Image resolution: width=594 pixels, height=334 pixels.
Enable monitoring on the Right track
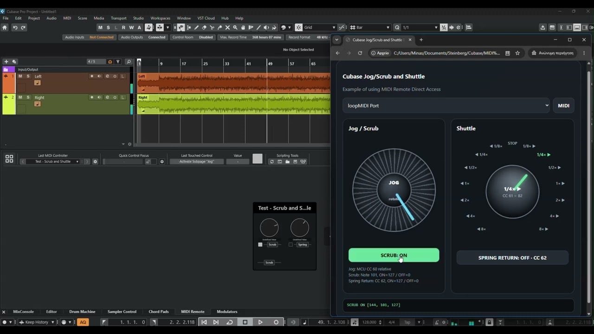click(99, 97)
